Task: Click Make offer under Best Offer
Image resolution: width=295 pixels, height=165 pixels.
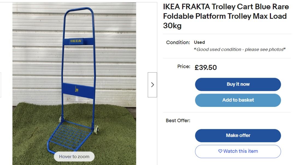Action: pos(238,135)
